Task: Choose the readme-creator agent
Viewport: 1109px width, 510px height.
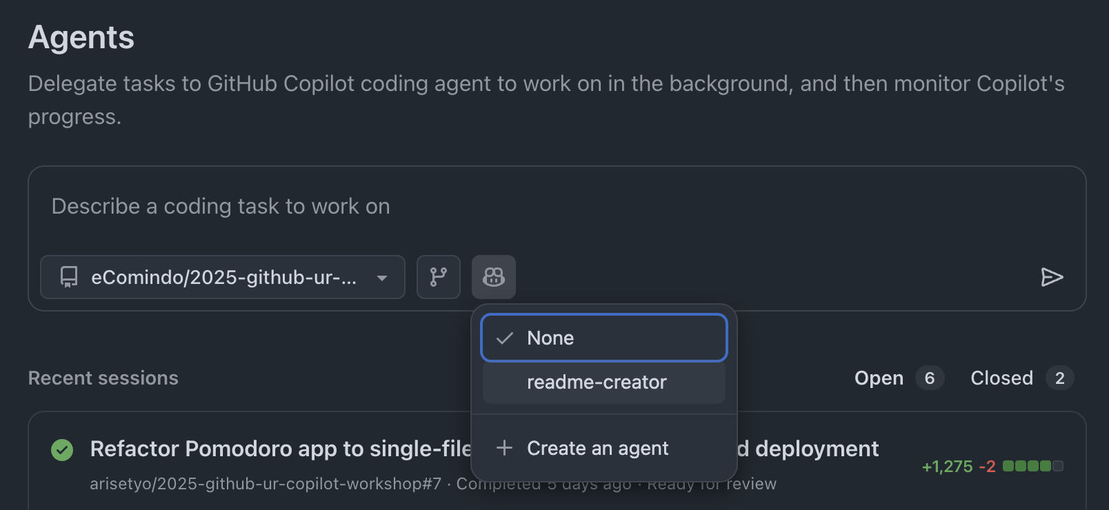Action: coord(604,382)
